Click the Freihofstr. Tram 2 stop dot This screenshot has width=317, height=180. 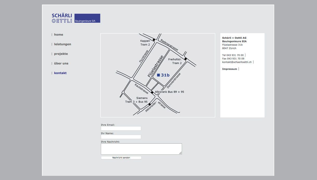(186, 59)
